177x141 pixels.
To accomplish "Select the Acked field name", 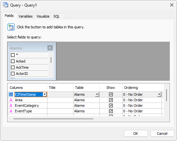I will (21, 61).
